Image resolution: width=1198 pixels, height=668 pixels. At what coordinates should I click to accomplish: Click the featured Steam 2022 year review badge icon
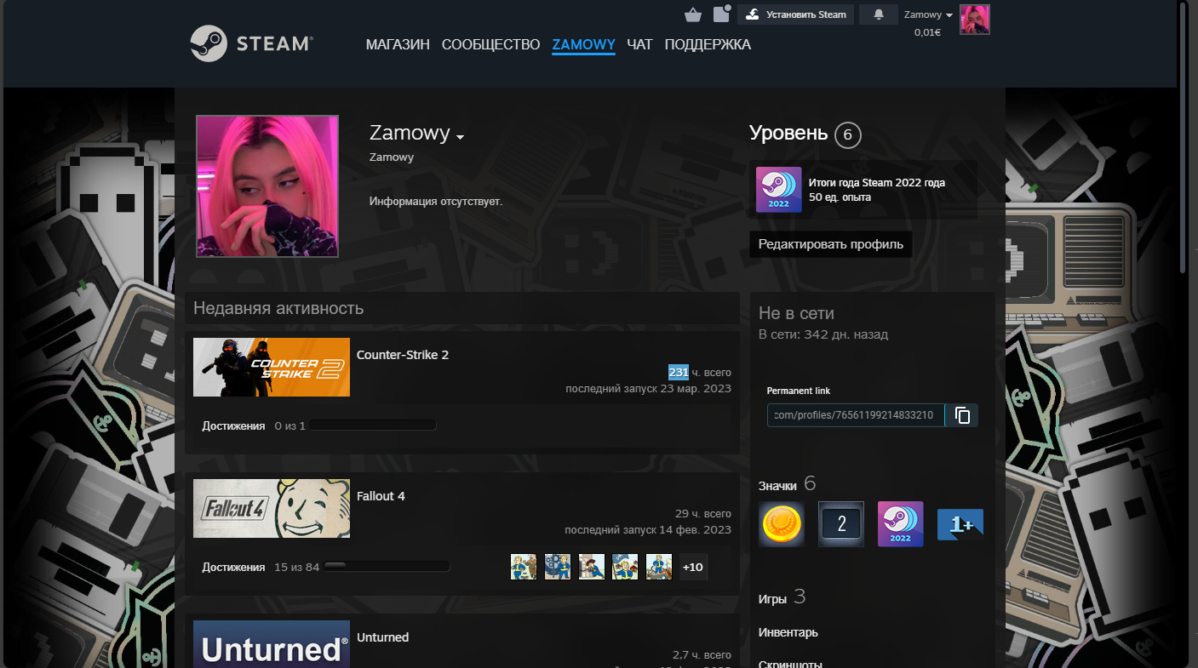(779, 190)
